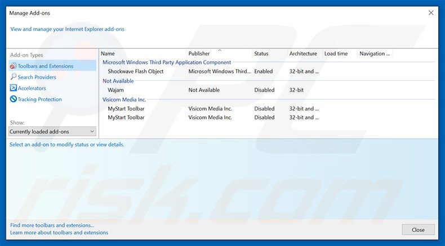
Task: Open the Currently loaded add-ons dropdown
Action: coord(52,131)
